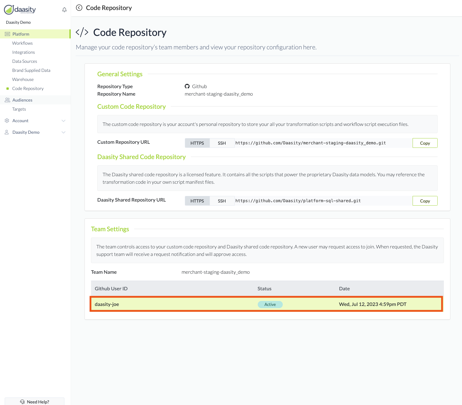Switch Daasity Shared Repository URL to SSH
This screenshot has width=462, height=405.
[222, 201]
